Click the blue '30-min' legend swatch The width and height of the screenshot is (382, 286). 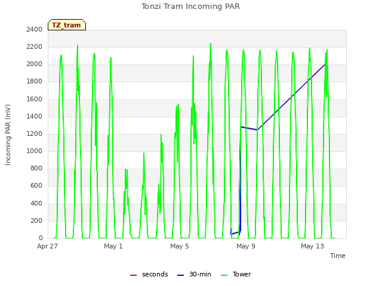pyautogui.click(x=180, y=275)
